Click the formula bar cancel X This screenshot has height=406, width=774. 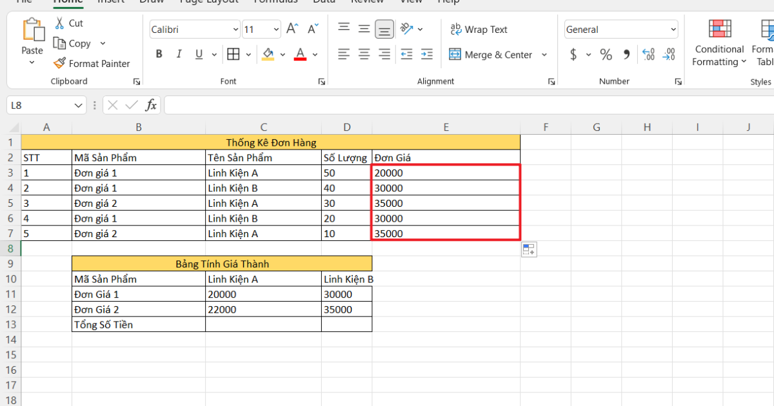[x=113, y=105]
